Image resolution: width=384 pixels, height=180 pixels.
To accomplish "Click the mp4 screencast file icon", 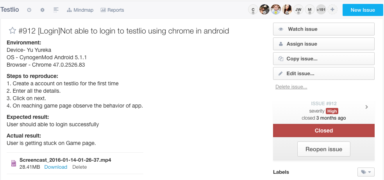I will pos(14,163).
